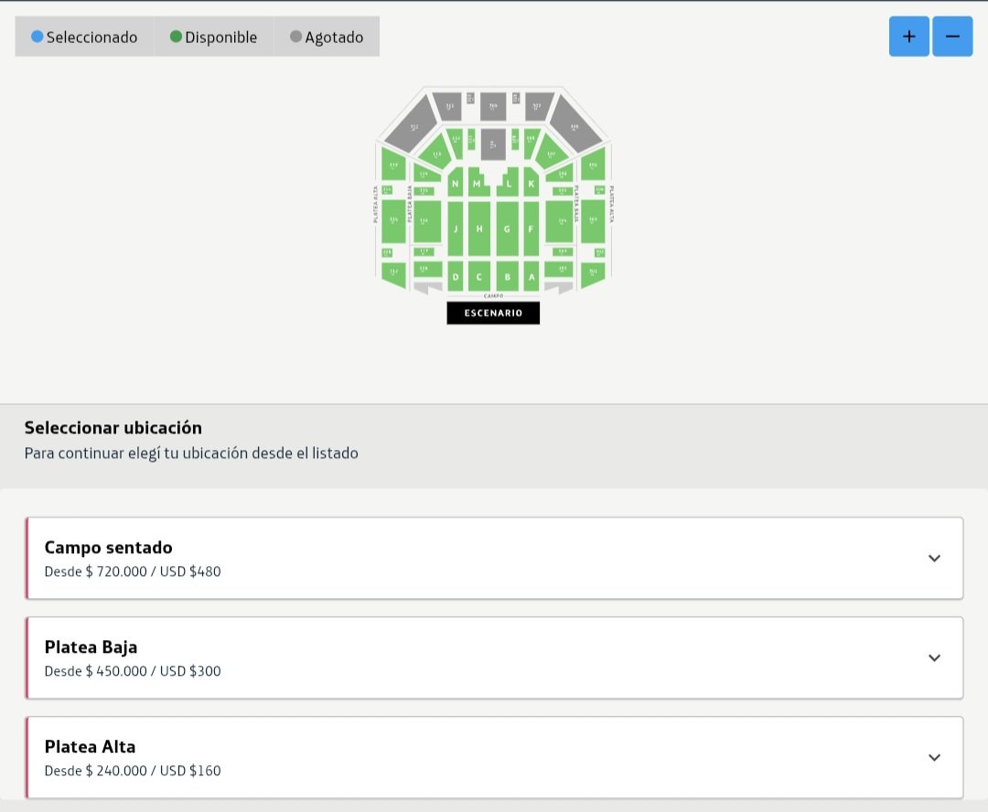The width and height of the screenshot is (988, 812).
Task: Click the Disponible green legend item
Action: pos(213,37)
